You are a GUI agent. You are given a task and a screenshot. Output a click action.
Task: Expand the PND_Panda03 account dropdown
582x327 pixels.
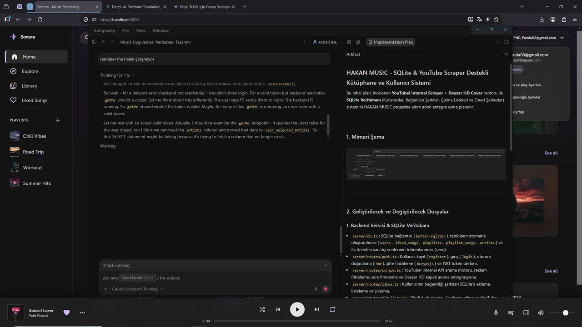click(562, 38)
